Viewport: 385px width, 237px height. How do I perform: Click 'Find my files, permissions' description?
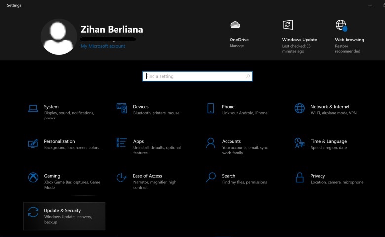tap(244, 182)
